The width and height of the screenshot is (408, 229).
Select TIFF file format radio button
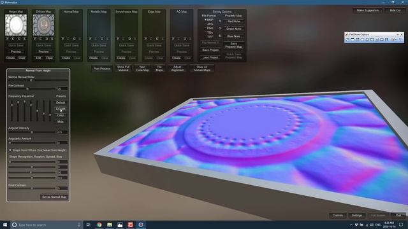coord(205,37)
